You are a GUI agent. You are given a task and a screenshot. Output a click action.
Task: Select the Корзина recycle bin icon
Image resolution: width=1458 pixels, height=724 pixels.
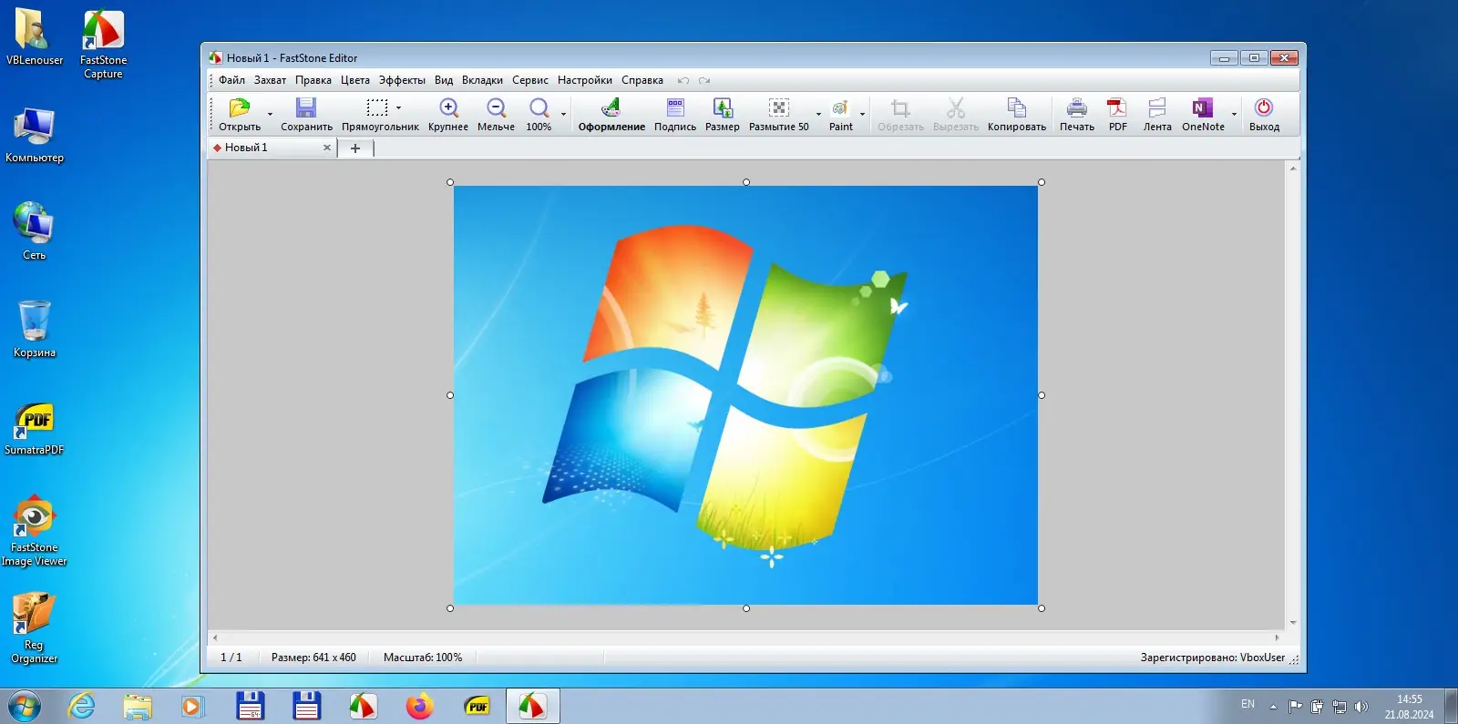[35, 329]
